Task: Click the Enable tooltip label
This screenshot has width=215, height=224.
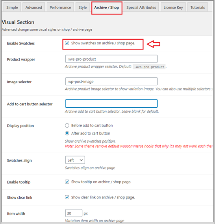Action: (19, 182)
